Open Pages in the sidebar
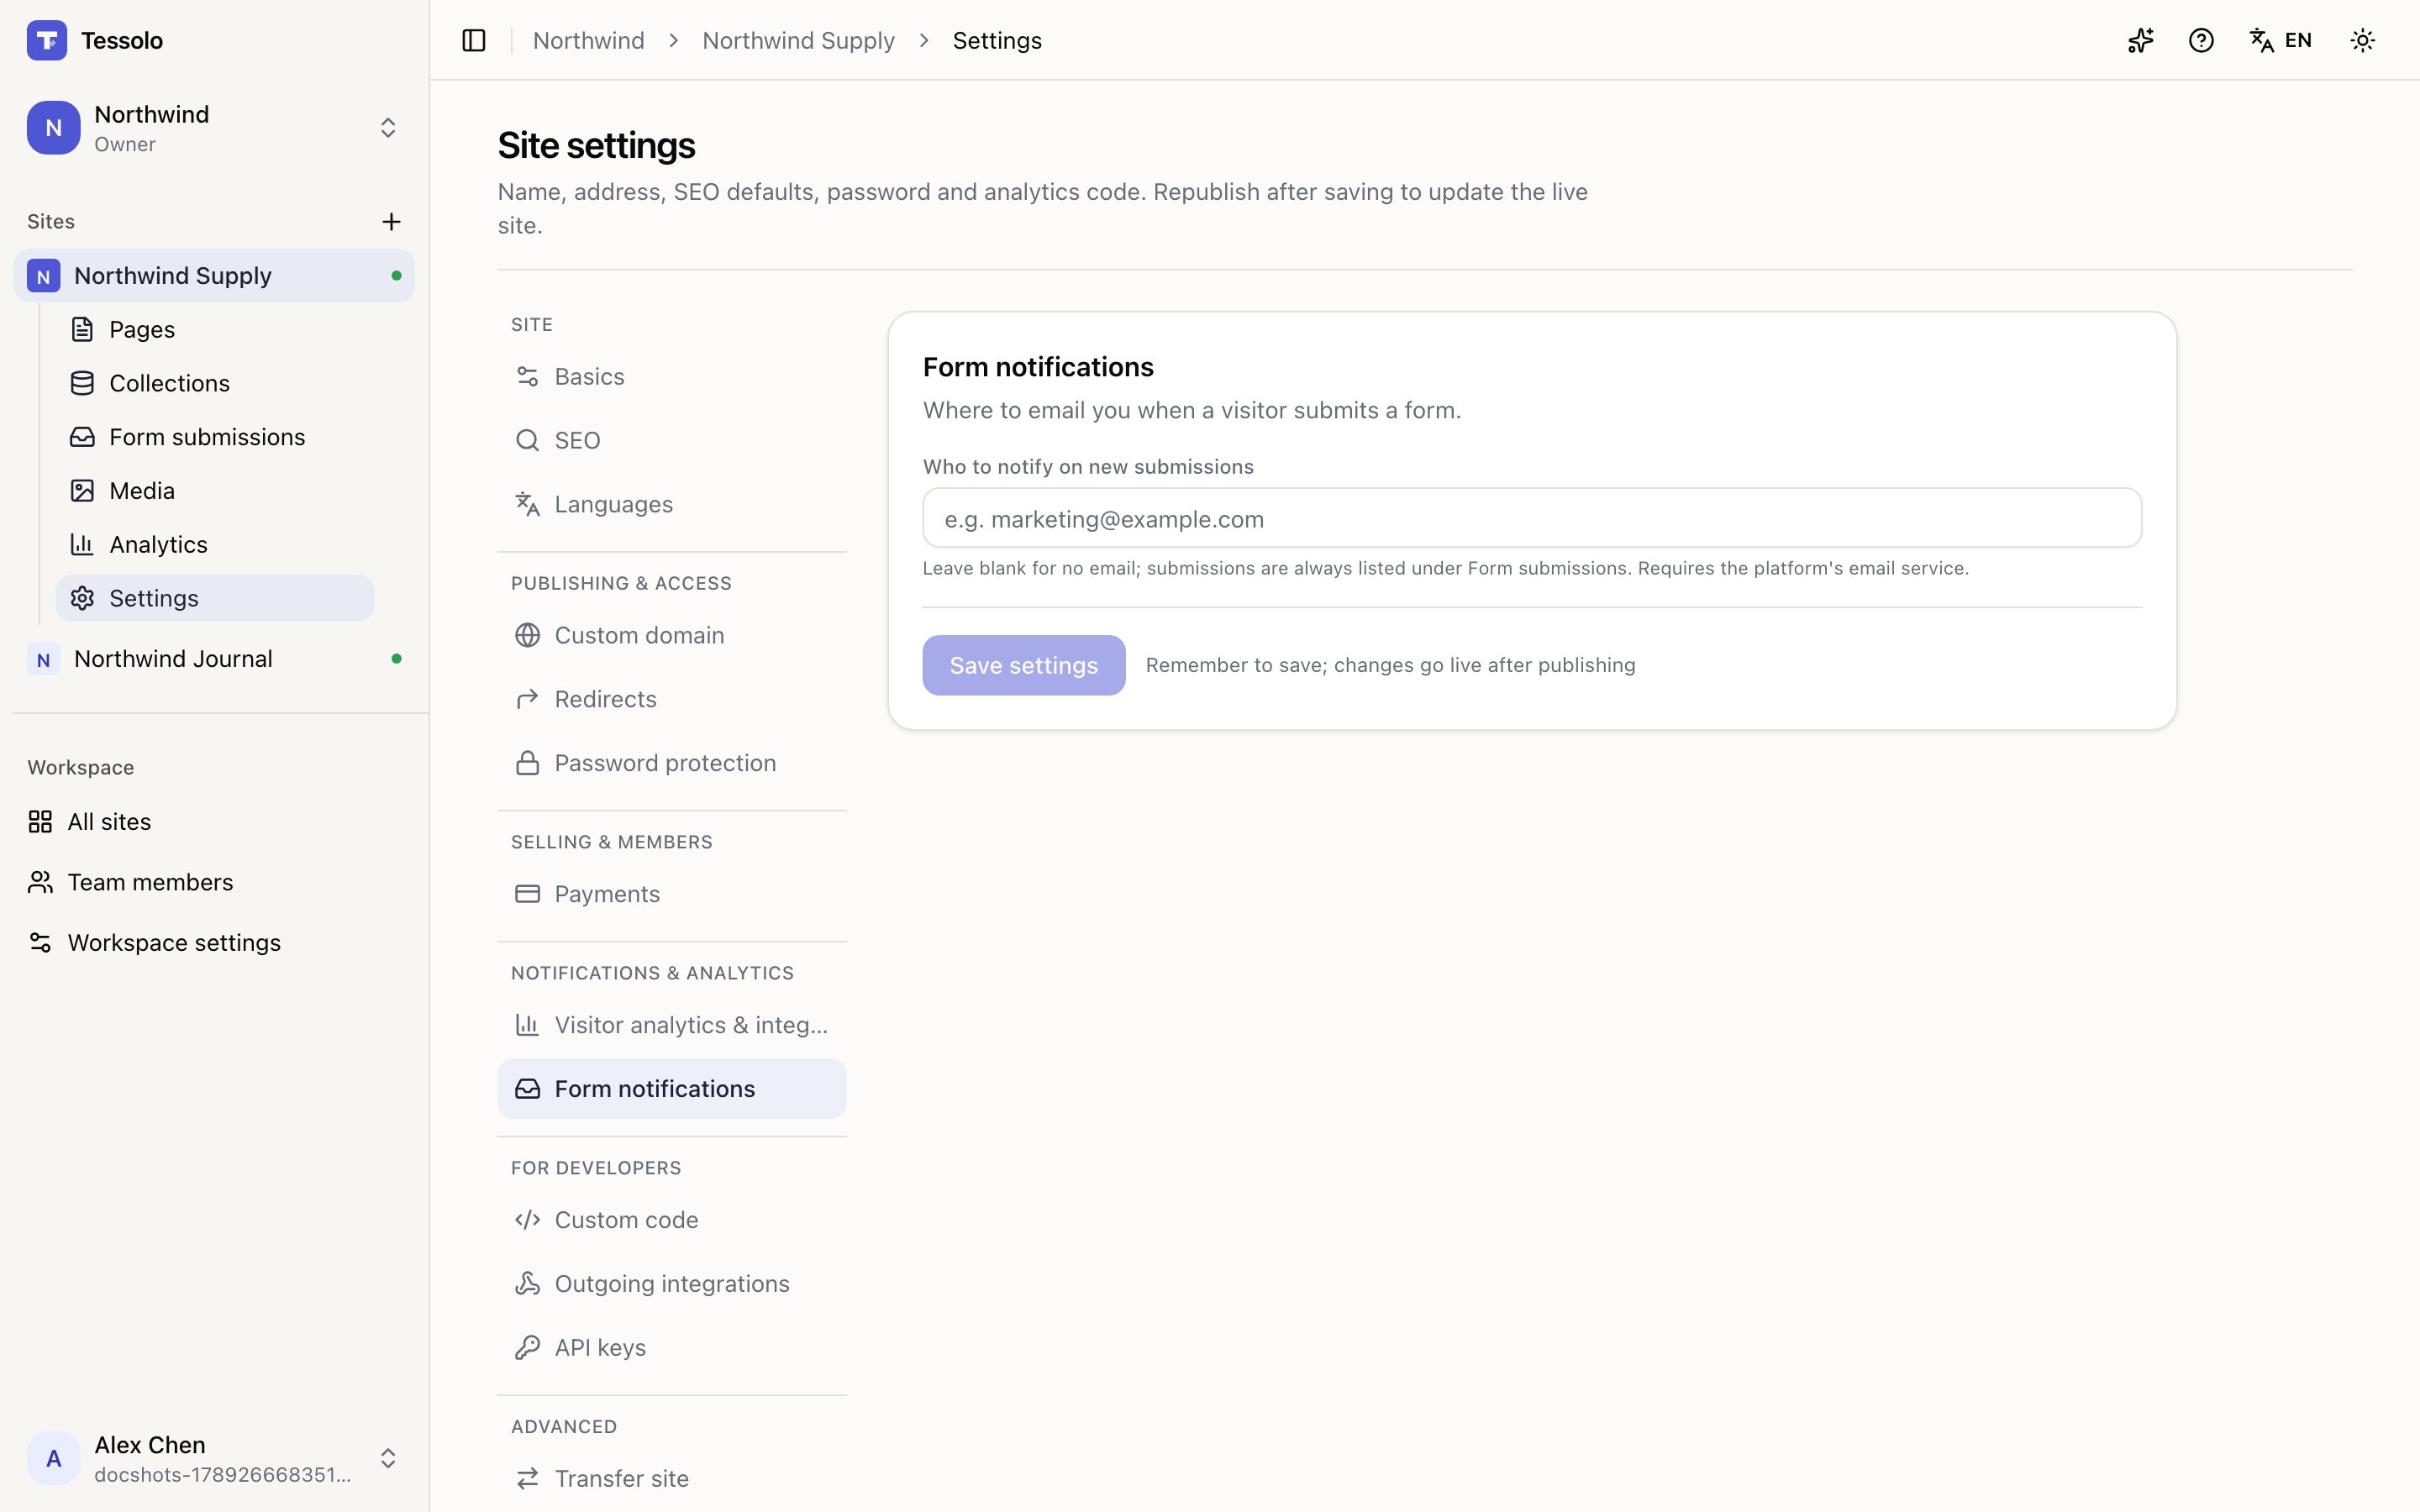 215,329
